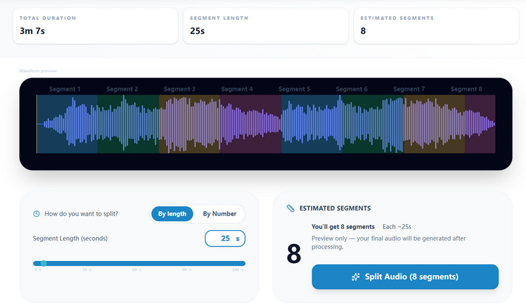
Task: Select Segment 7 region in waveform
Action: click(435, 124)
